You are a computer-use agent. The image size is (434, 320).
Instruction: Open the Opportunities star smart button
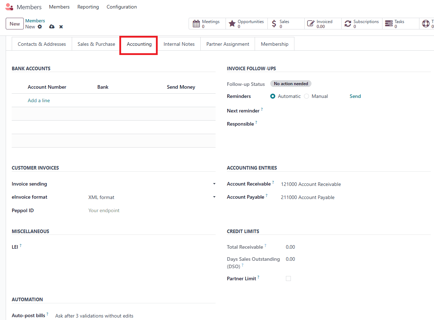click(x=247, y=24)
